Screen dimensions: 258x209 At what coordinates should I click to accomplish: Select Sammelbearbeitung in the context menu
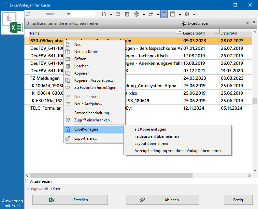click(x=93, y=113)
